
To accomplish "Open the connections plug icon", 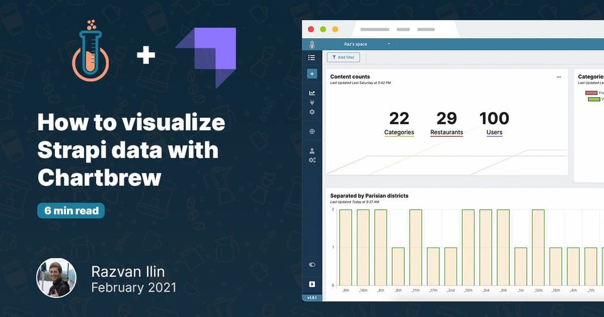I will 312,102.
